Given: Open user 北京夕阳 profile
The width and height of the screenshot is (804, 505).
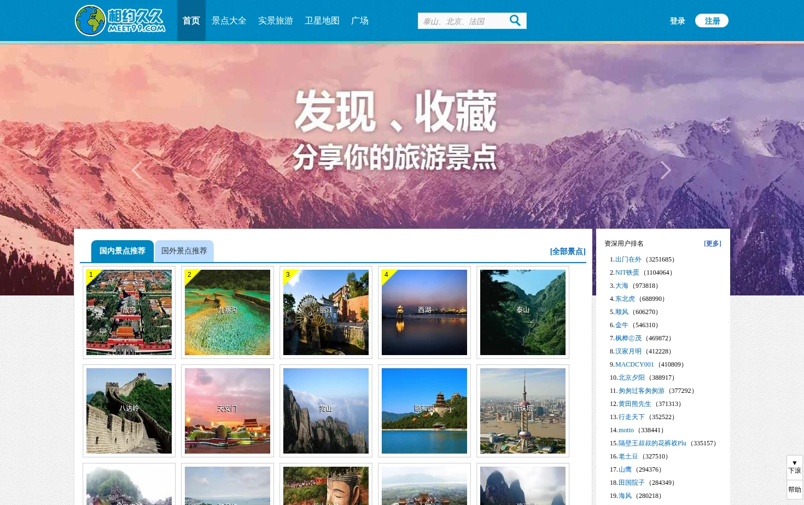Looking at the screenshot, I should pos(631,378).
